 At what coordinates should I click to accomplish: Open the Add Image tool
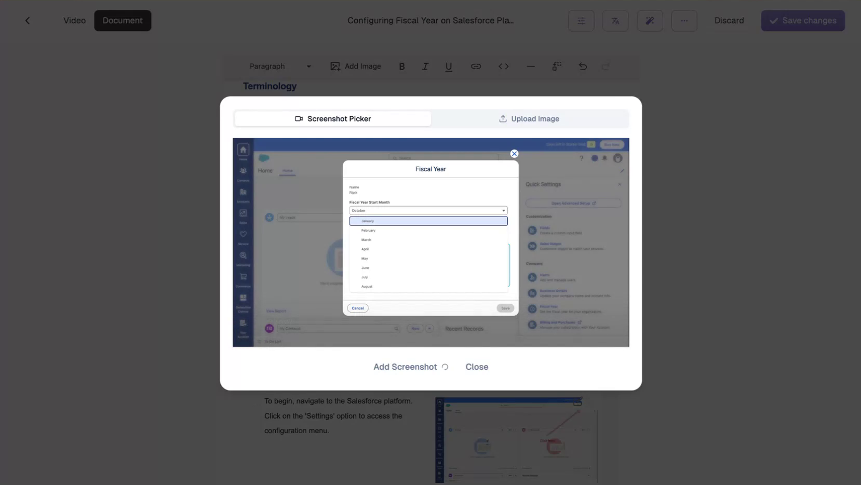coord(356,66)
